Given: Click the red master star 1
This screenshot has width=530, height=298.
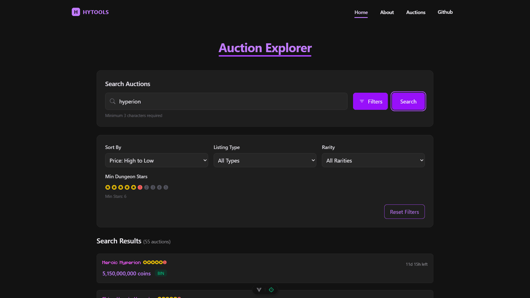Looking at the screenshot, I should [140, 187].
